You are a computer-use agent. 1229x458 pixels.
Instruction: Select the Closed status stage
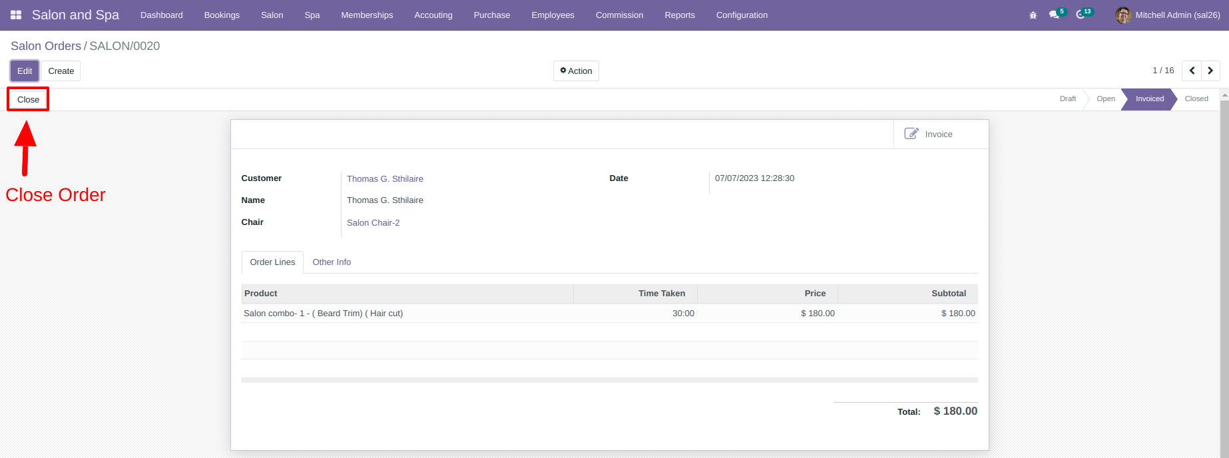1196,99
